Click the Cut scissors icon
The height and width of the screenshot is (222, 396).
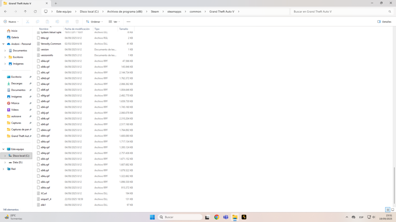click(x=28, y=22)
